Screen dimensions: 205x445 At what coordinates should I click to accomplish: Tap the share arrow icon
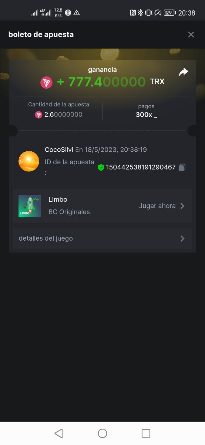point(184,72)
